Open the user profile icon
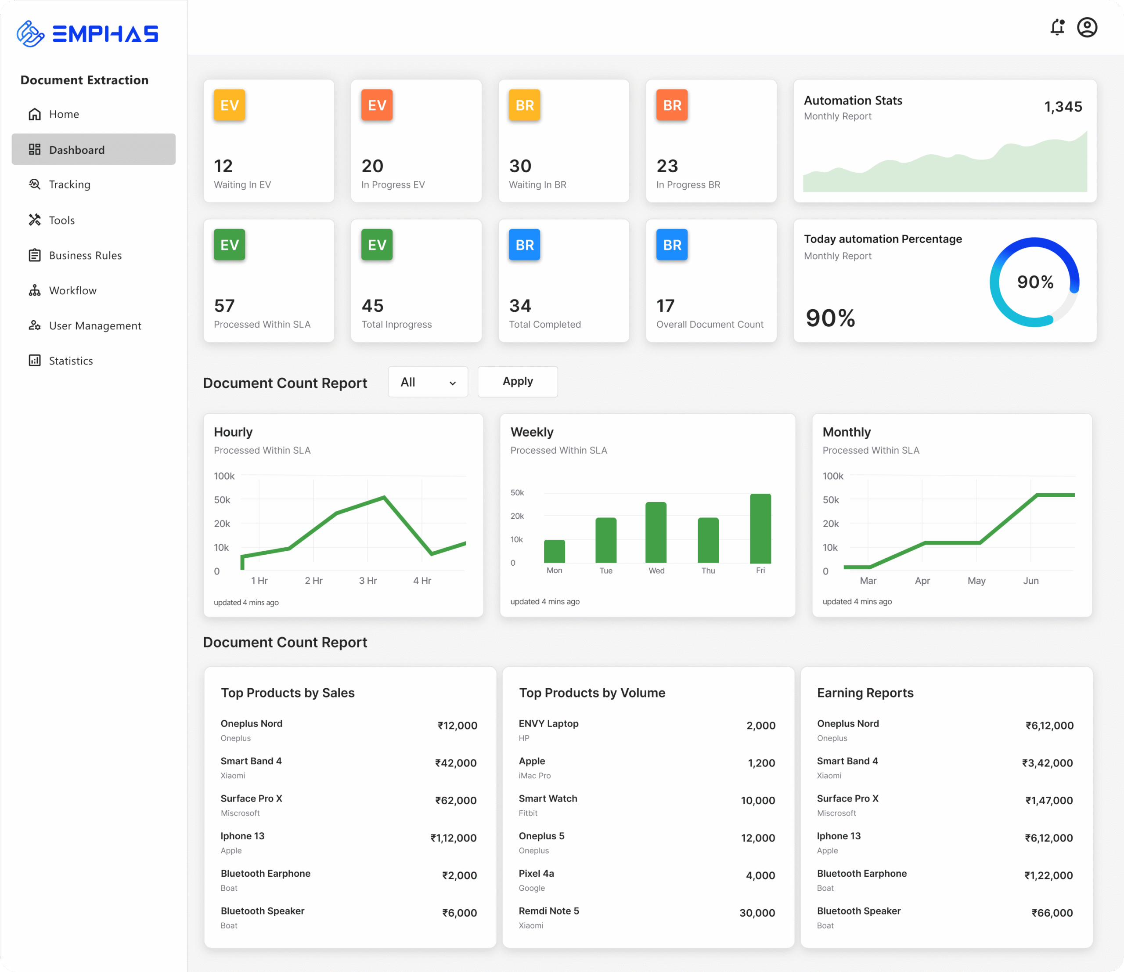The image size is (1124, 972). pyautogui.click(x=1087, y=27)
